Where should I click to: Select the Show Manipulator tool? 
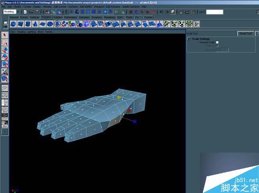click(x=5, y=71)
